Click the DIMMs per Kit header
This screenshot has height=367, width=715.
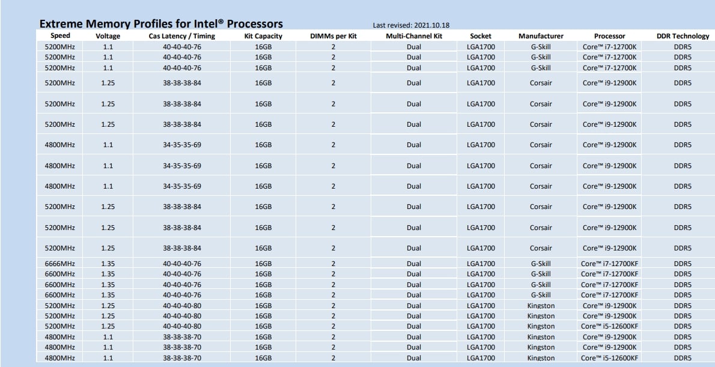coord(333,36)
